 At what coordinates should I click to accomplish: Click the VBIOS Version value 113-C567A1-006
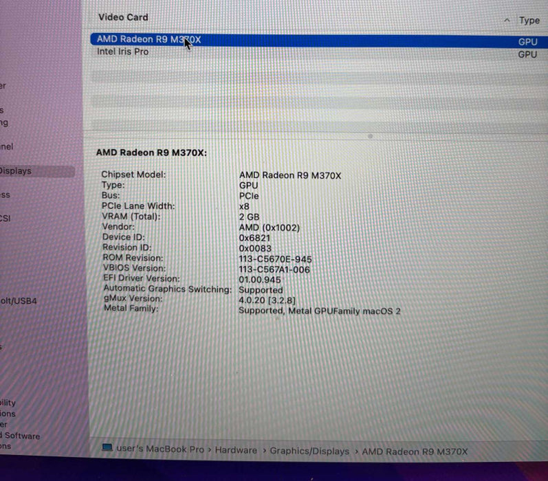(x=274, y=269)
